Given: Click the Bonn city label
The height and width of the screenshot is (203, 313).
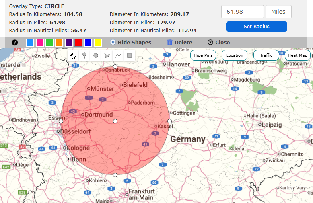Looking at the screenshot, I should coord(78,159).
